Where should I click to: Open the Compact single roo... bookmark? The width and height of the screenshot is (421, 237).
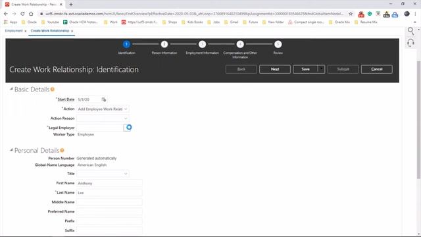click(x=306, y=22)
